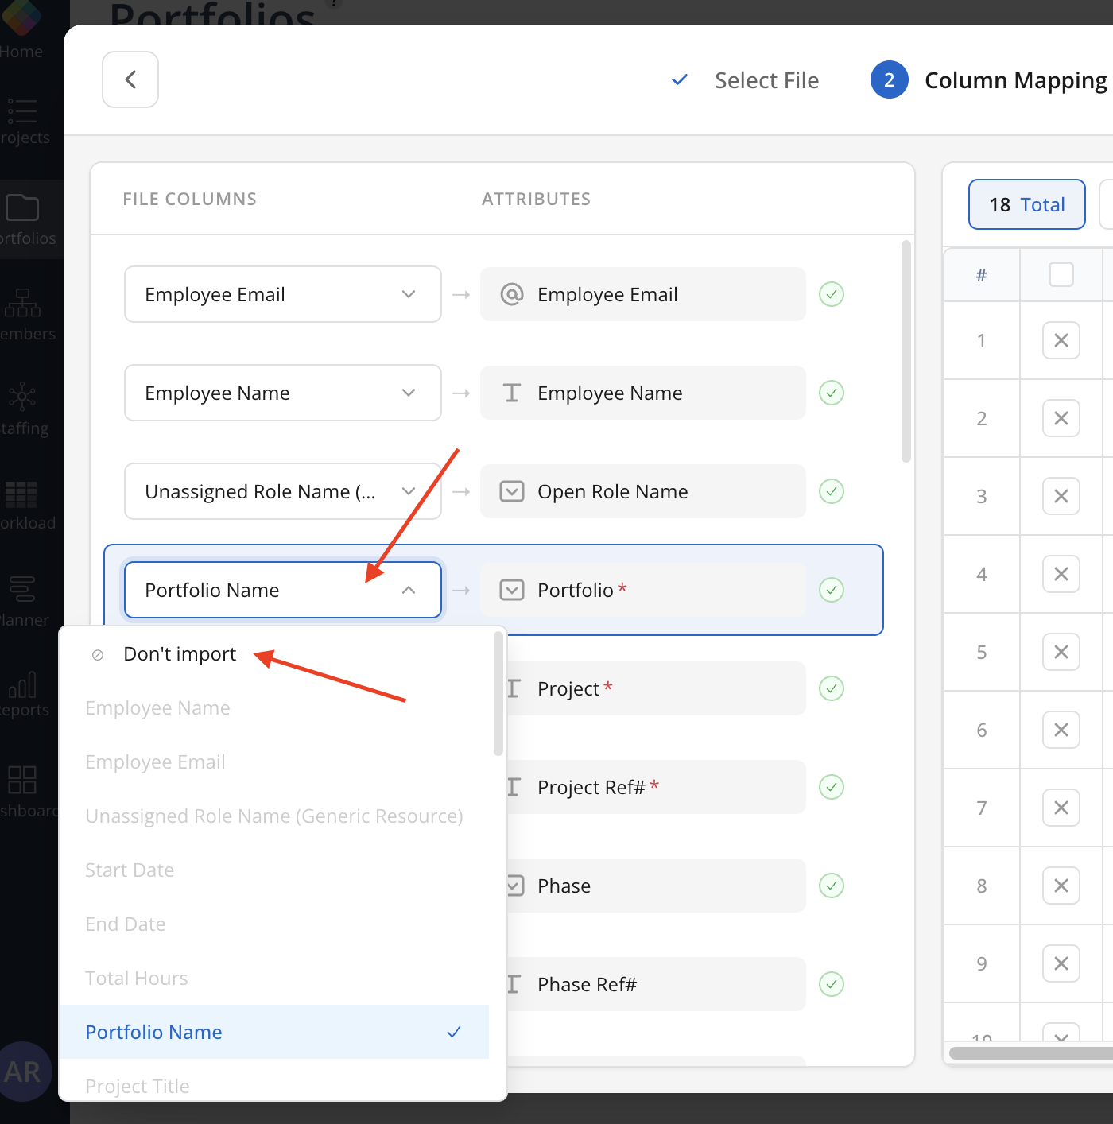Image resolution: width=1113 pixels, height=1124 pixels.
Task: Select Employee Name in dropdown list
Action: [274, 708]
